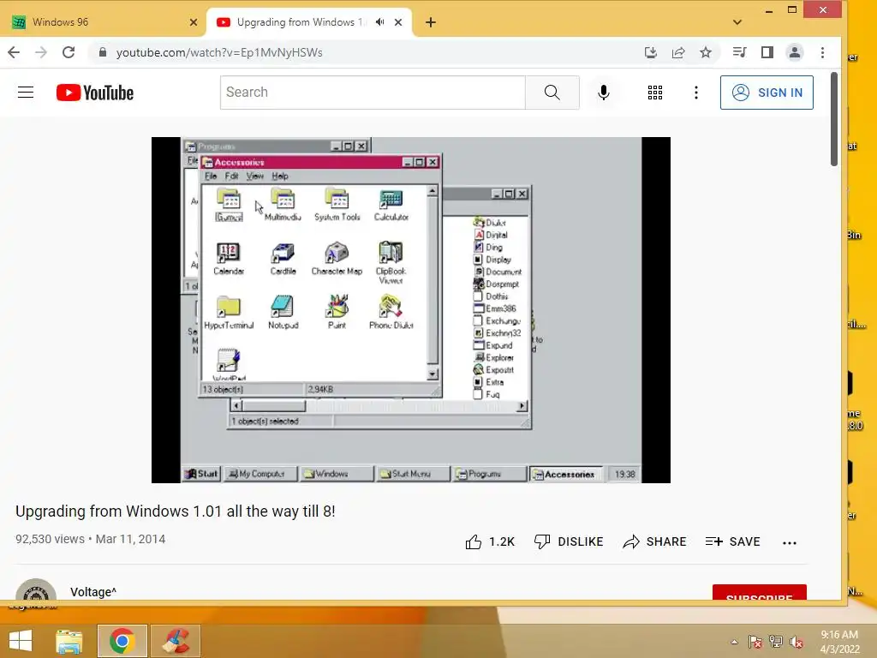Viewport: 877px width, 658px height.
Task: Open CCleaner from the taskbar
Action: pyautogui.click(x=176, y=641)
